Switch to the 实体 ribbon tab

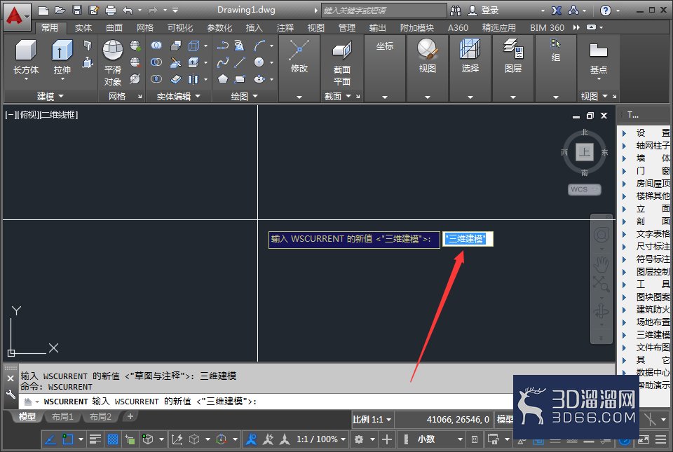point(83,28)
